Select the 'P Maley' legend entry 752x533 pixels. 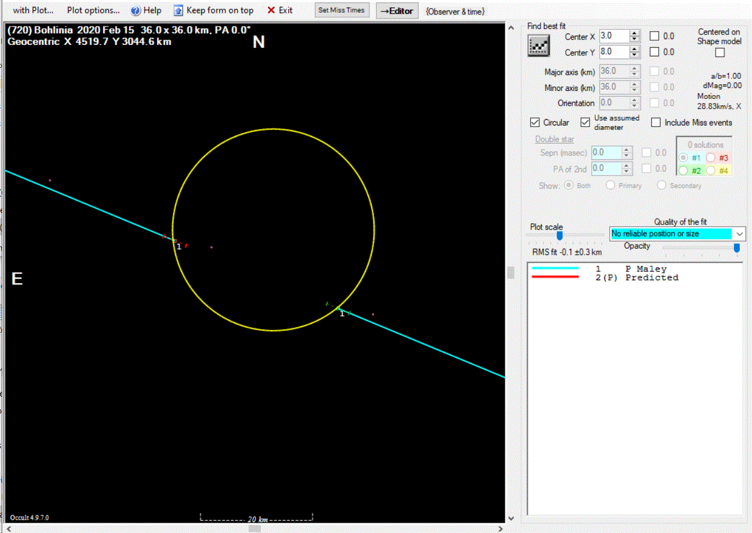(x=646, y=269)
